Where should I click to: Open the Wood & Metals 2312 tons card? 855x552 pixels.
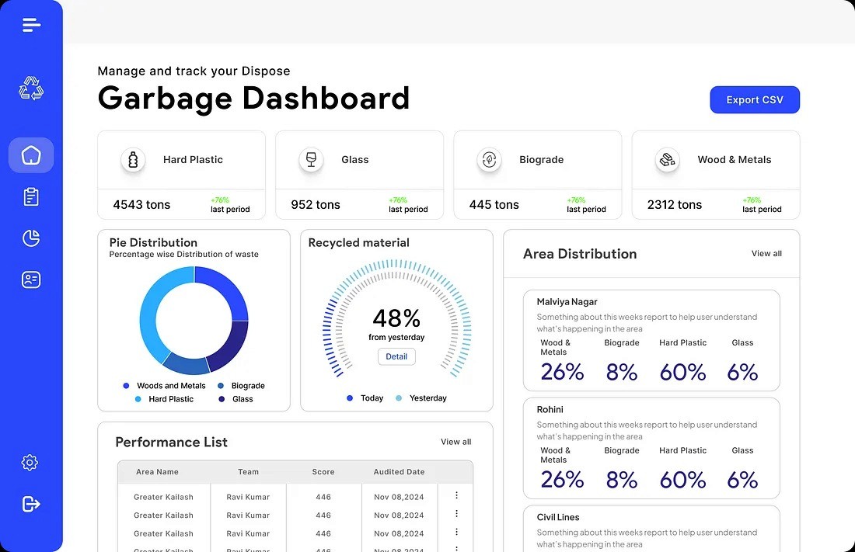tap(716, 175)
